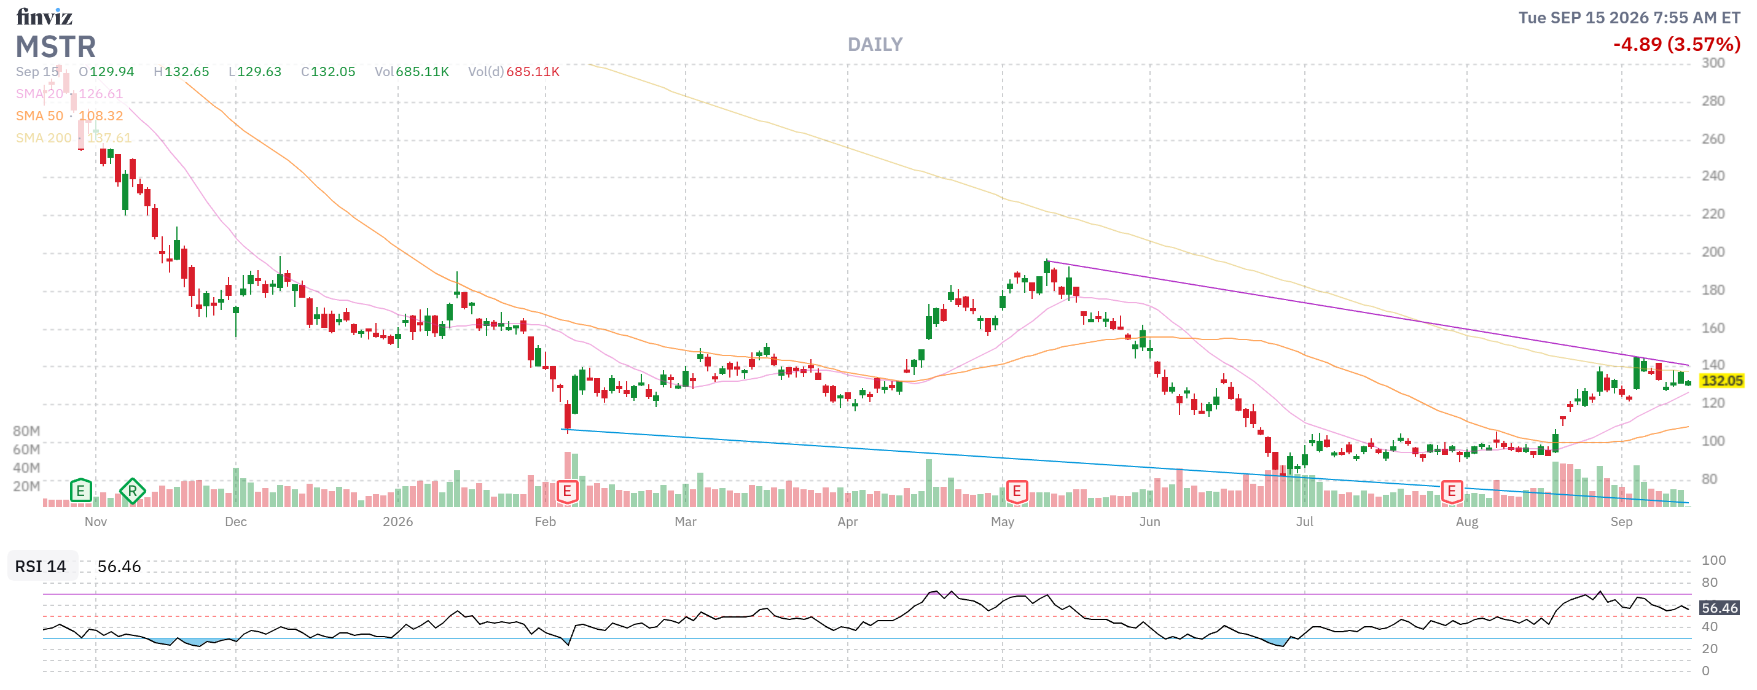
Task: Click the 40M volume axis label
Action: click(26, 468)
